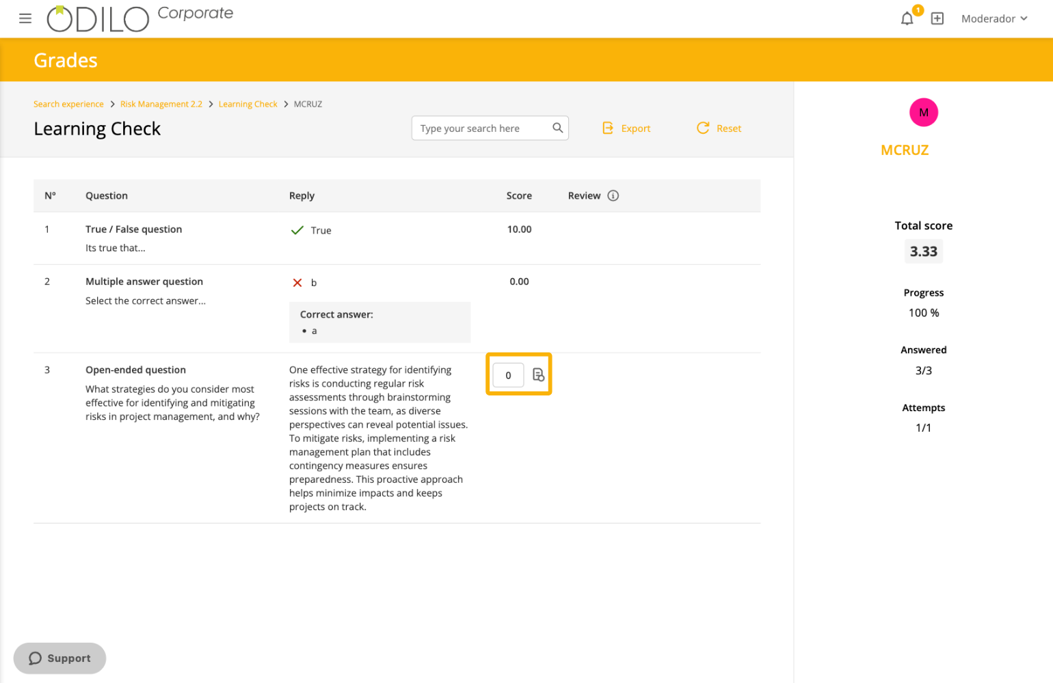Select the Open-ended question row title

tap(135, 370)
